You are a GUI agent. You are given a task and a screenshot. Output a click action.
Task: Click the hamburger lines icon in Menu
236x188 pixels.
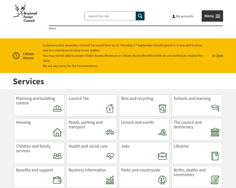coord(218,16)
